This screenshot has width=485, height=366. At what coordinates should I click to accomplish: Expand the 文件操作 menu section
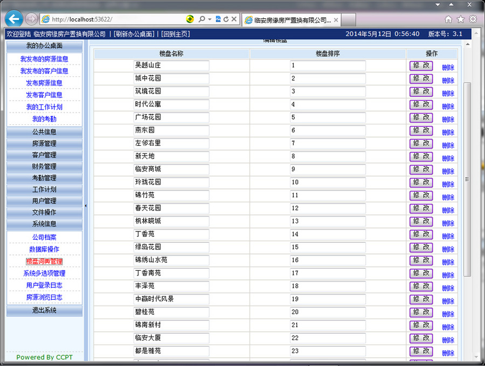pyautogui.click(x=44, y=213)
